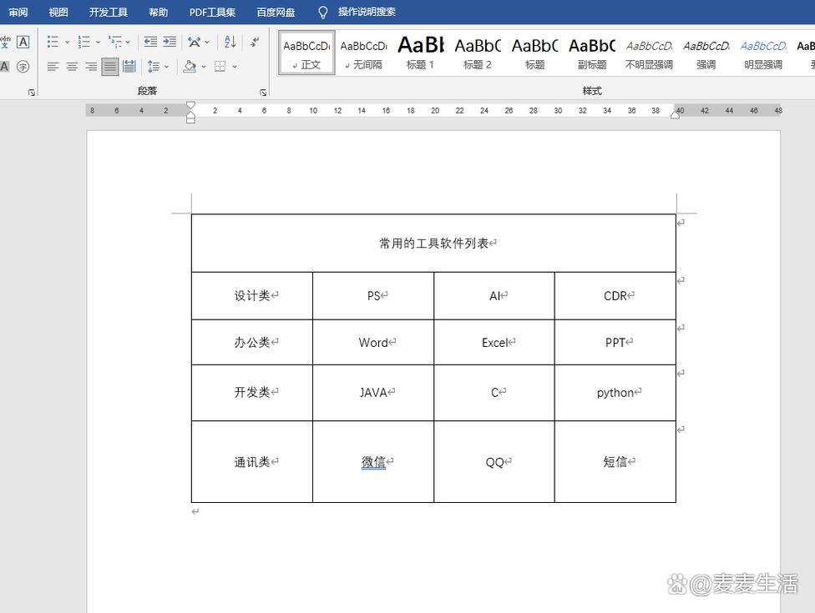Expand Asian layout dropdown arrow
Viewport: 815px width, 613px height.
207,42
